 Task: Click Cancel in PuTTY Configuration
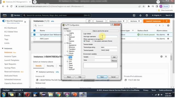113,77
